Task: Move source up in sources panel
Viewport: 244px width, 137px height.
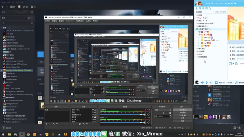Action: (x=84, y=124)
